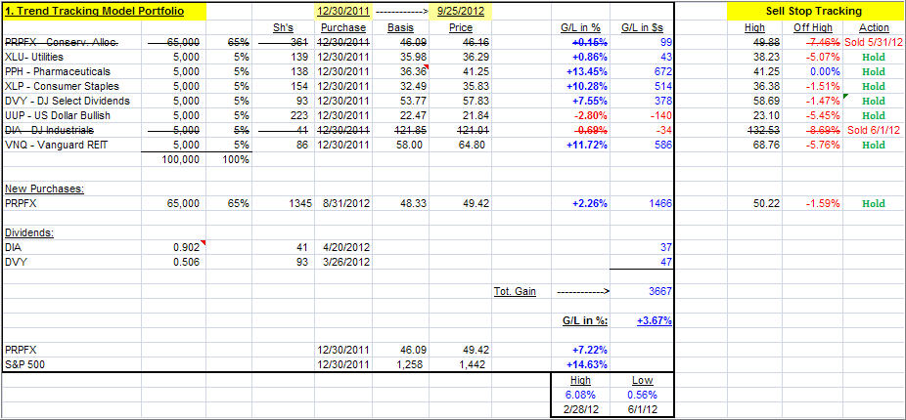
Task: Select the 9/25/2012 end date header cell
Action: point(461,11)
